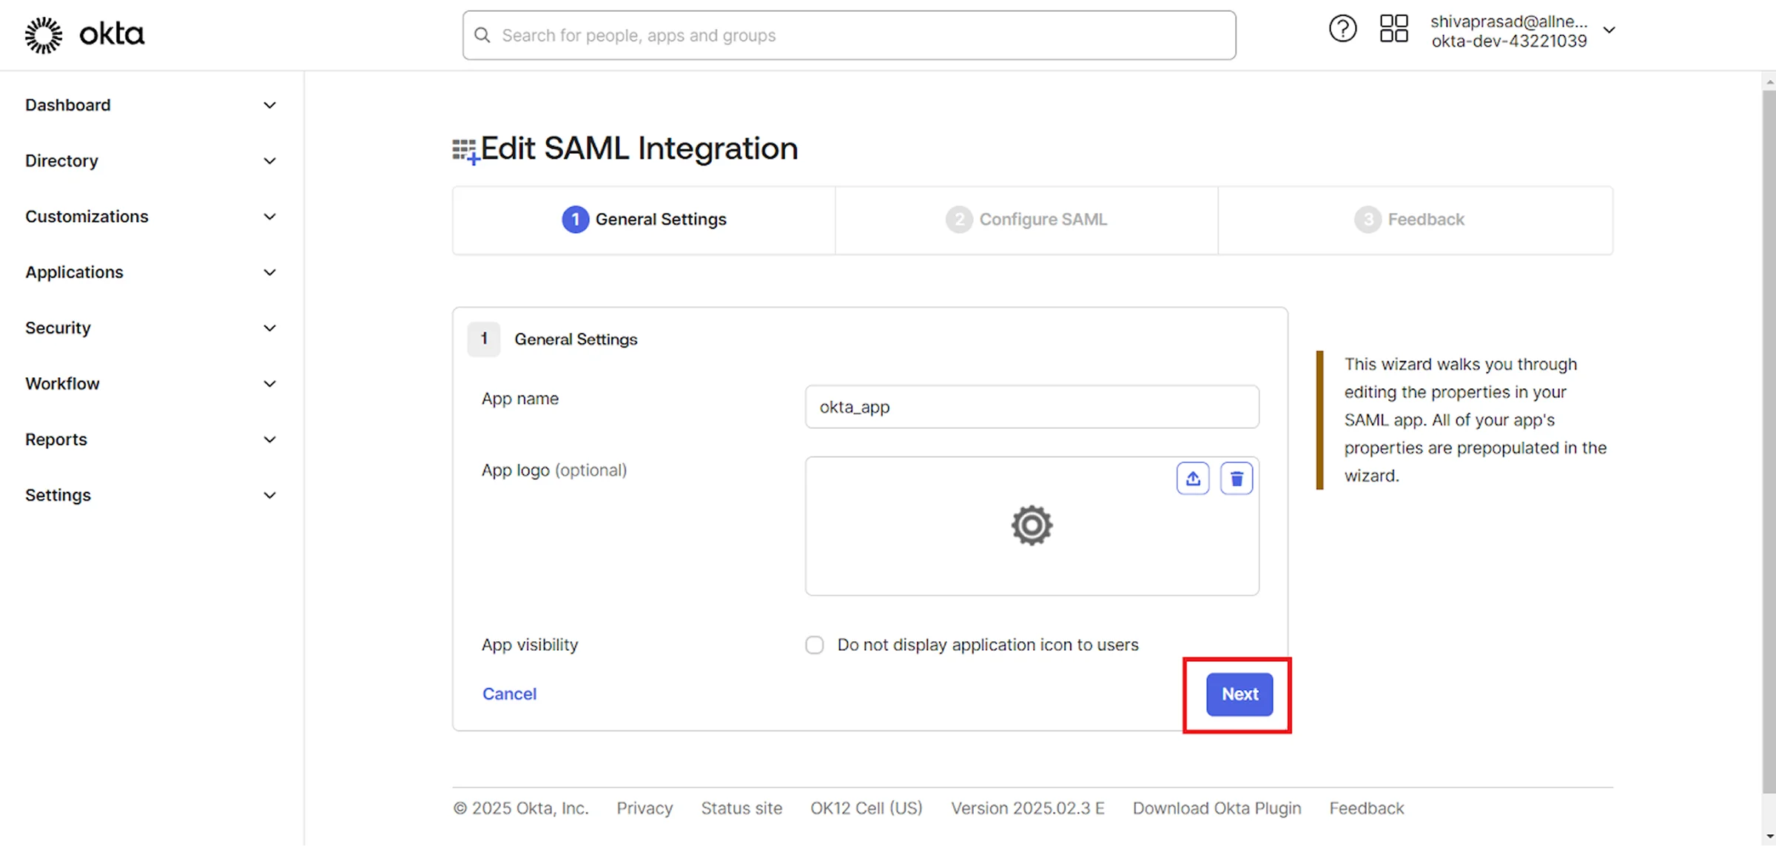
Task: Click the OK12 Cell (US) footer text
Action: [867, 808]
